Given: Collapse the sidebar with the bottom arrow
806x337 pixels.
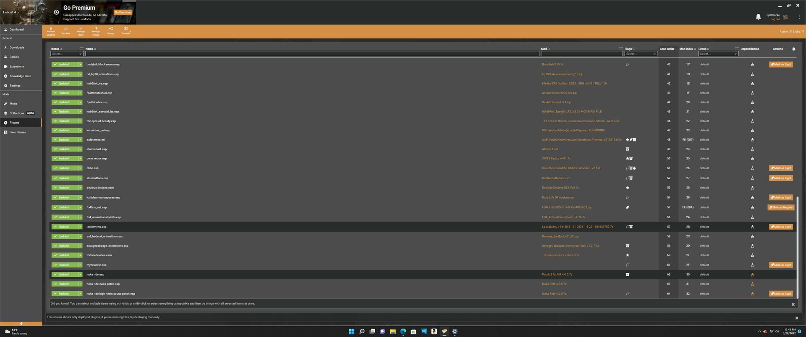Looking at the screenshot, I should click(21, 324).
